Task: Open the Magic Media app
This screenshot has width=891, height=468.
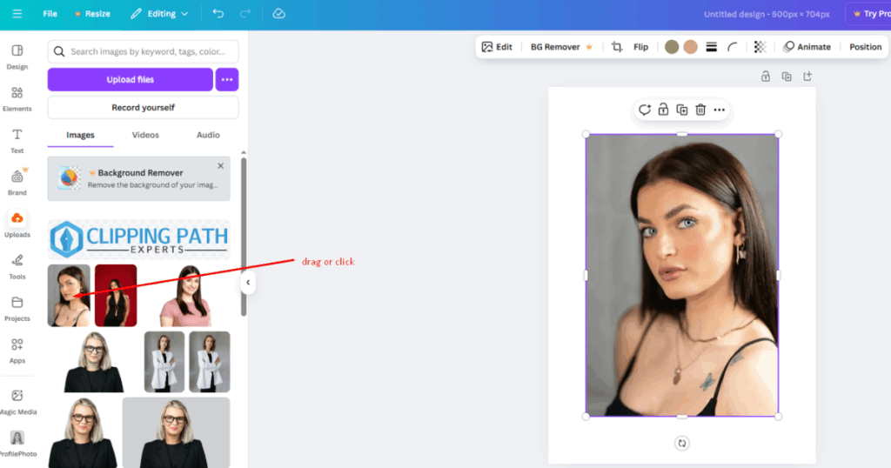Action: pyautogui.click(x=17, y=403)
